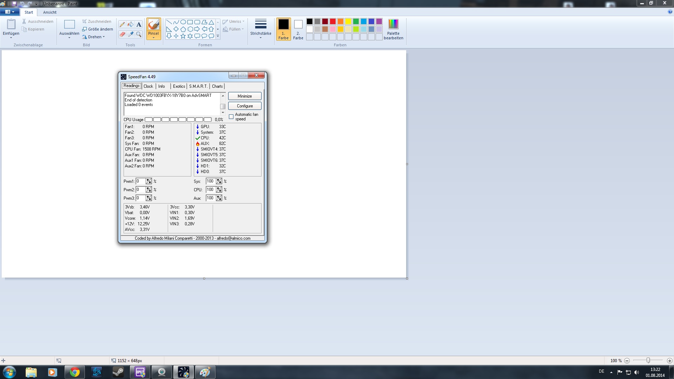Screen dimensions: 674x379
Task: Open the Umriss outline dropdown
Action: click(x=233, y=21)
